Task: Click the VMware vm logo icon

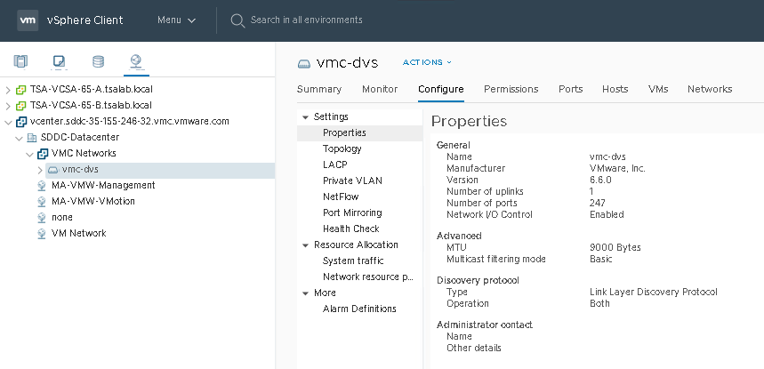Action: coord(28,20)
